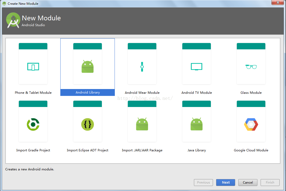Screen dimensions: 286x191
Task: Pick the Android Wear watch icon
Action: (142, 67)
